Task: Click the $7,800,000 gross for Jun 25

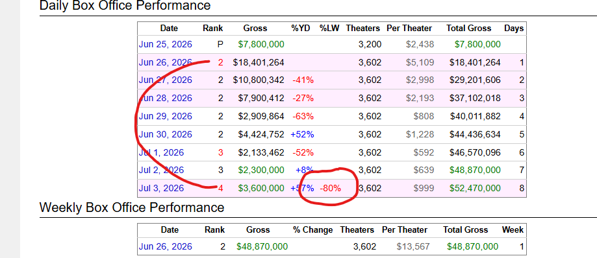Action: coord(261,45)
